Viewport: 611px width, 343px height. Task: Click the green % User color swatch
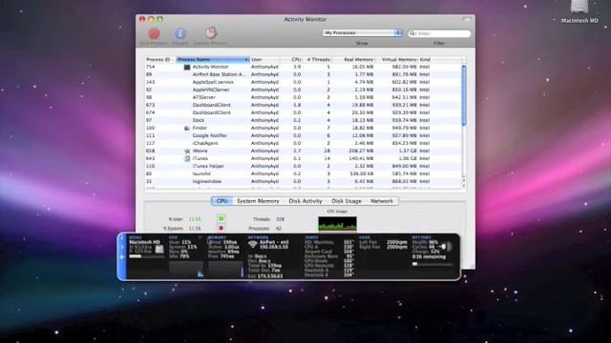pos(221,219)
